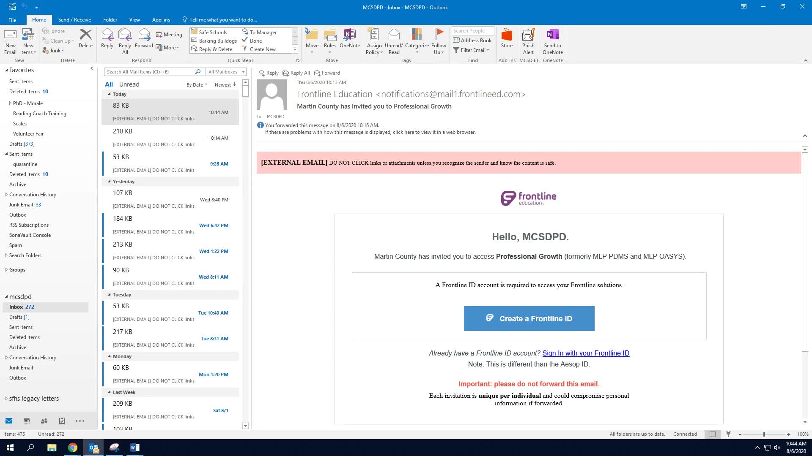Expand the Groups section
The image size is (812, 456).
(6, 270)
